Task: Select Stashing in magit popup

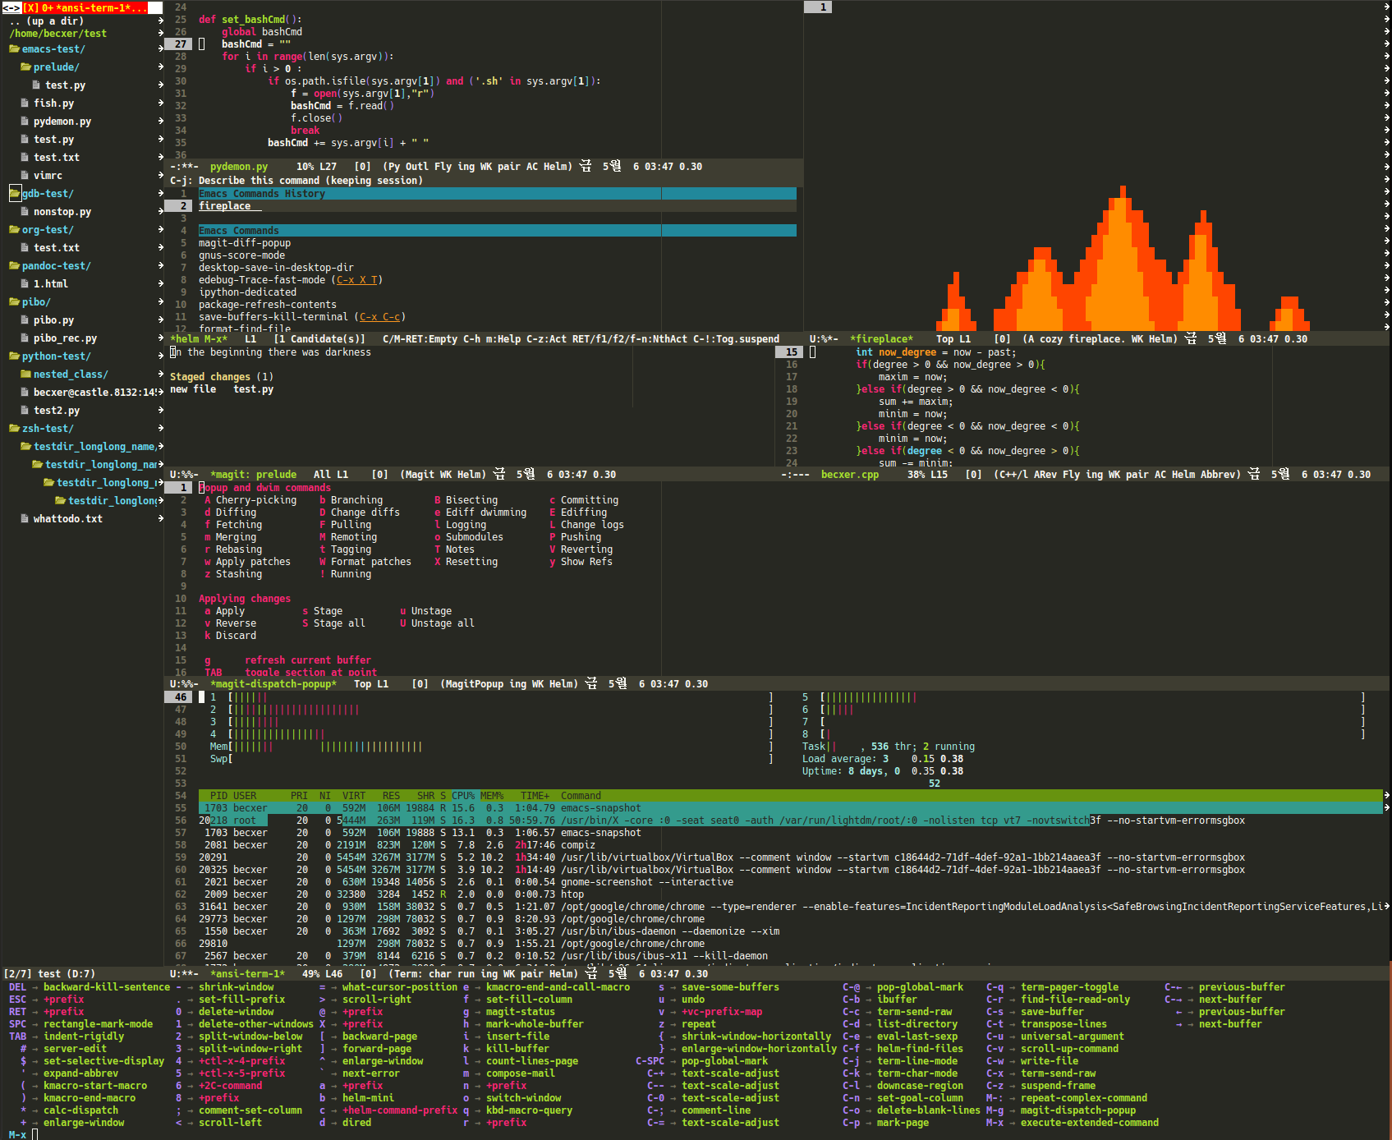Action: [239, 574]
